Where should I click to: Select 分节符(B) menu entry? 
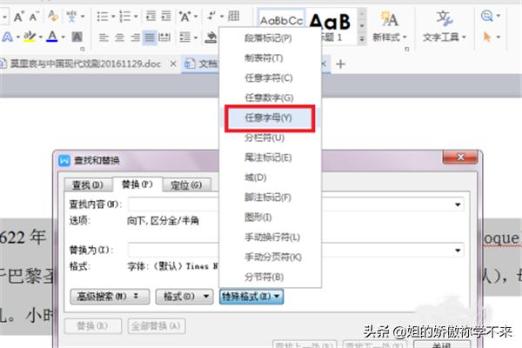pyautogui.click(x=270, y=277)
